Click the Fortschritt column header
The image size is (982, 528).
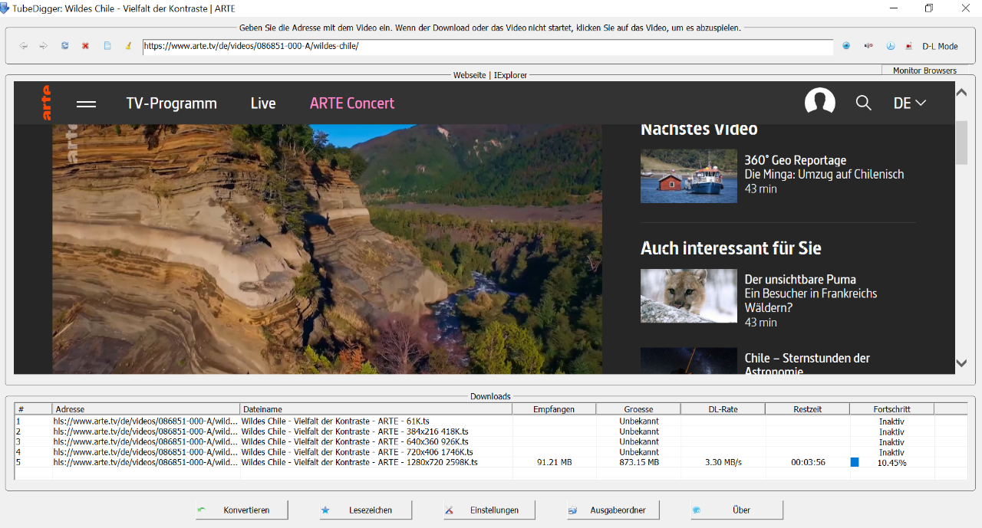[891, 409]
